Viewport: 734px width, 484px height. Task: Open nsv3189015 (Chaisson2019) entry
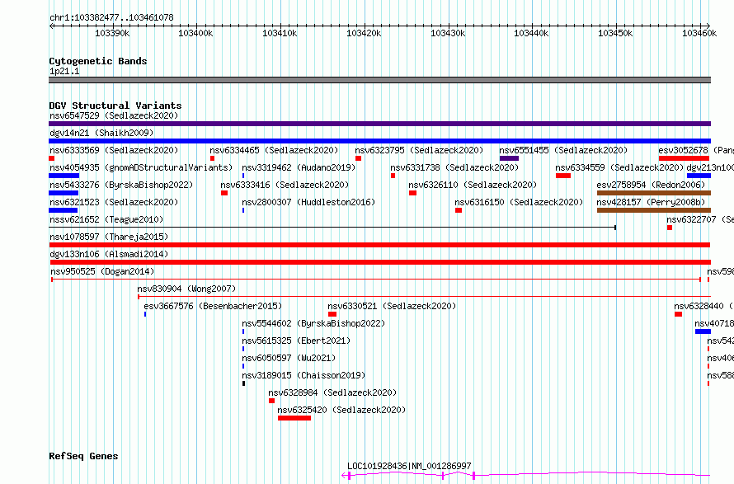303,375
